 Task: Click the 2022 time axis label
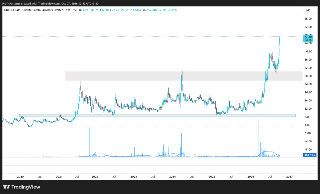(x=95, y=176)
